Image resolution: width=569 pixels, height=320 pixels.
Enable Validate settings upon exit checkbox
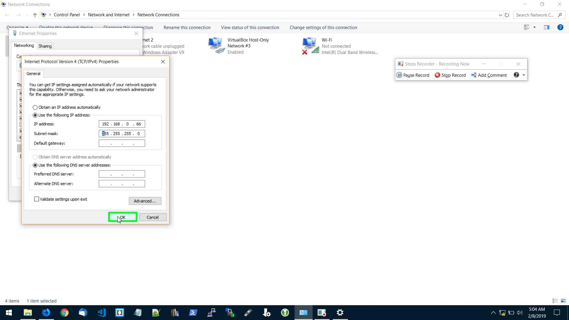click(37, 199)
